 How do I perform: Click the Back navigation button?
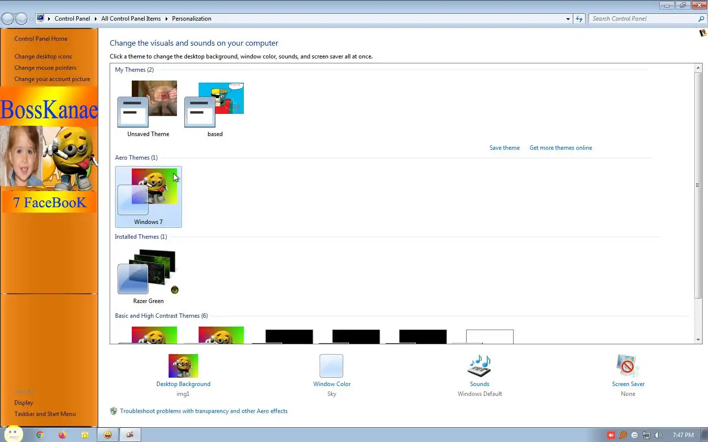pos(8,19)
